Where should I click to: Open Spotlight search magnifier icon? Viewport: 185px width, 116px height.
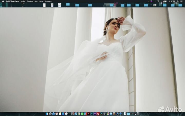(178, 1)
